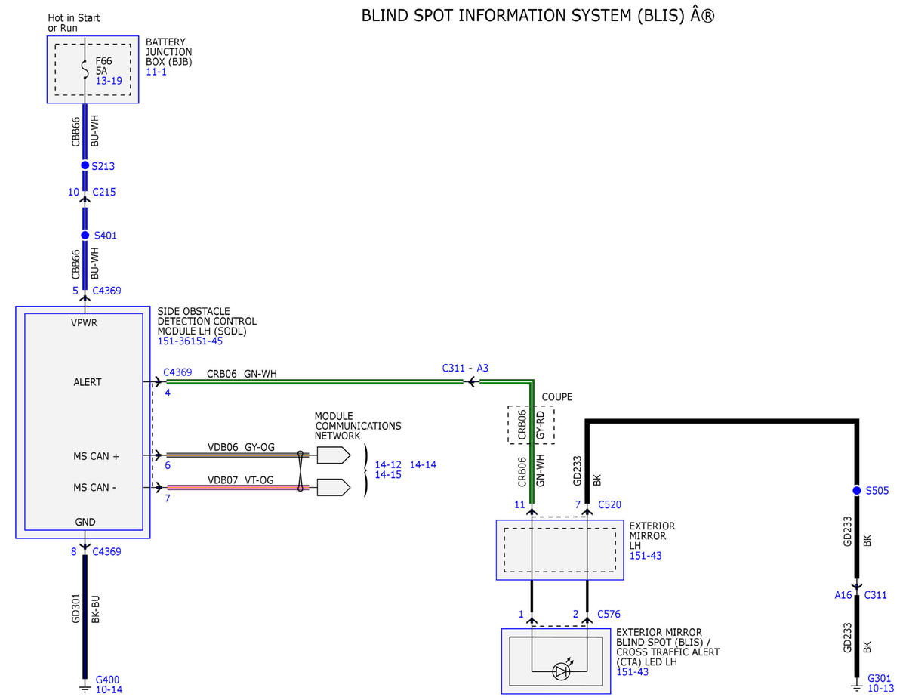
Task: Click the G400 ground label
Action: coord(108,679)
